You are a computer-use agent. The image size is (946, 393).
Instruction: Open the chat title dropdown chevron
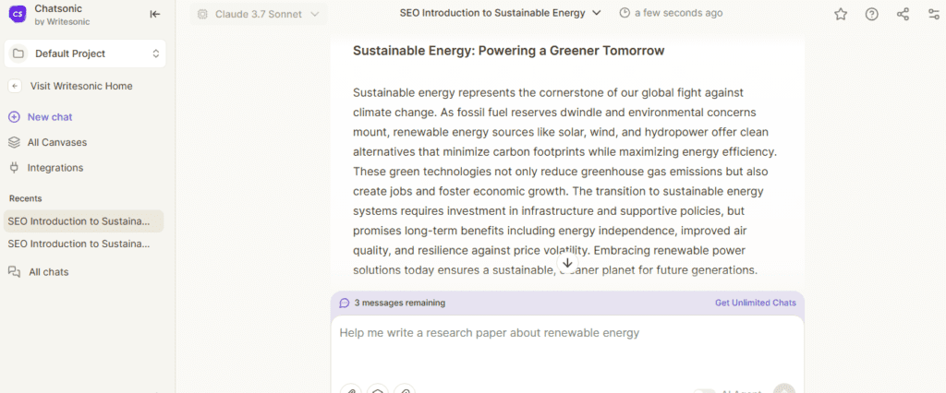[597, 13]
